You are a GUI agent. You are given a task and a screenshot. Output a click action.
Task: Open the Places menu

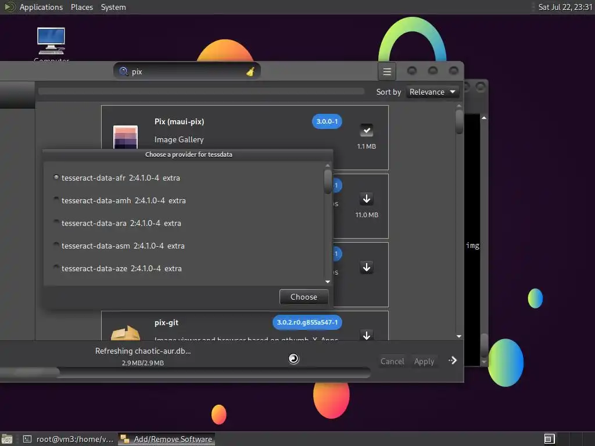pyautogui.click(x=81, y=7)
